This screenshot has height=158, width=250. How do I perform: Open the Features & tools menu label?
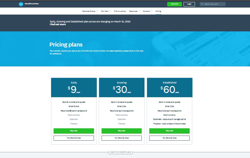click(x=89, y=11)
